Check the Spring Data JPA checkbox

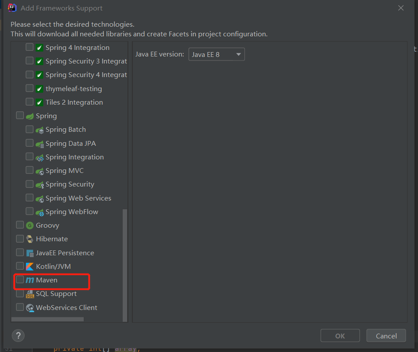[x=30, y=143]
